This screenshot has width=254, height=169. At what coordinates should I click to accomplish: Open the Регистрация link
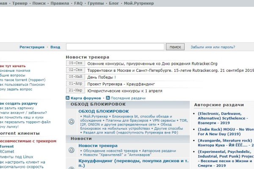32,47
